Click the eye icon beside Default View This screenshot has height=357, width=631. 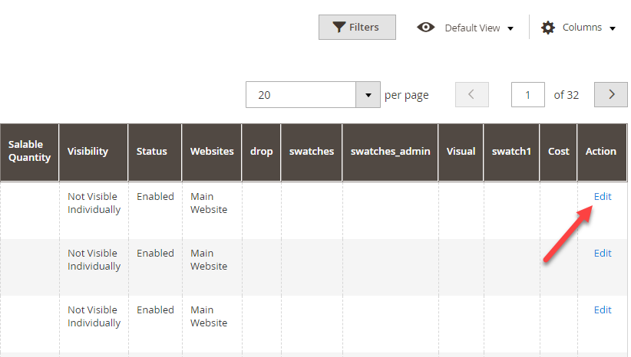point(425,28)
